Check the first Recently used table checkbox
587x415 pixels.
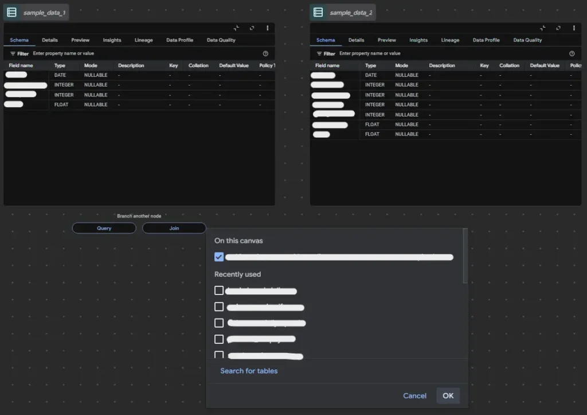219,290
